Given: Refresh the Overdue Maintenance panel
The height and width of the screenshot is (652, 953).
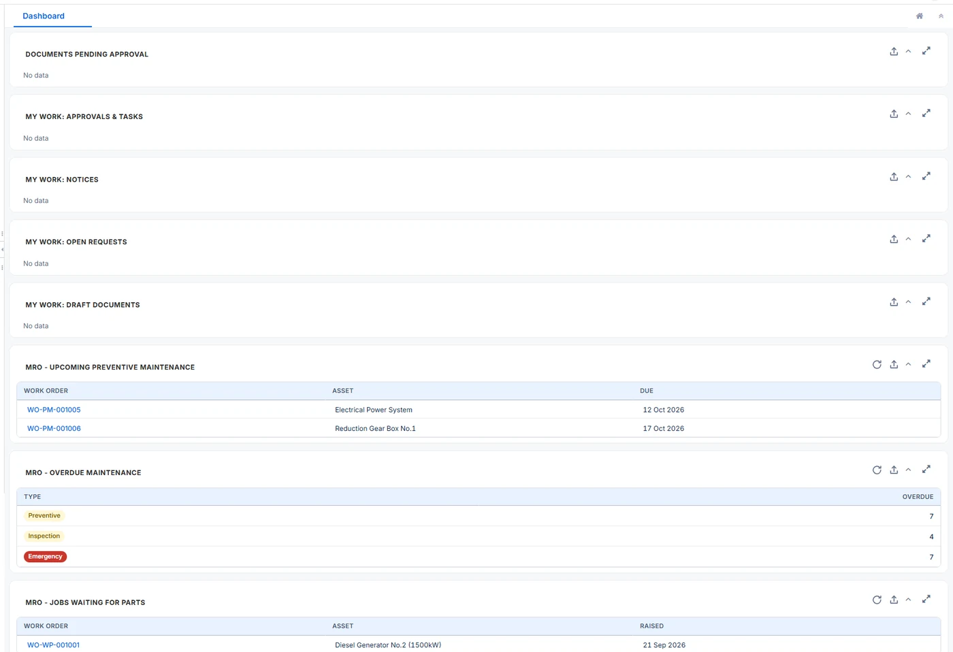Looking at the screenshot, I should pyautogui.click(x=877, y=470).
